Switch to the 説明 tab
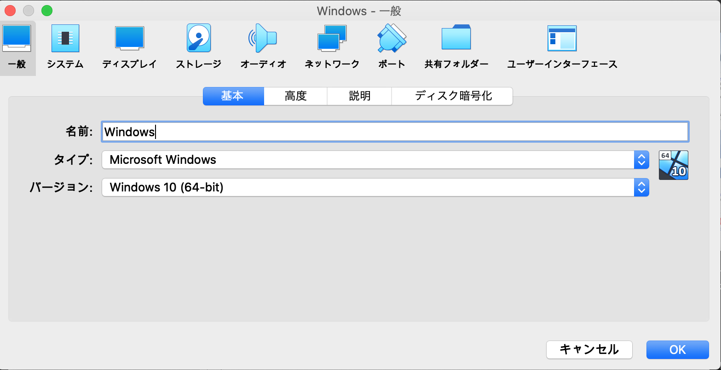Image resolution: width=721 pixels, height=370 pixels. (x=359, y=96)
